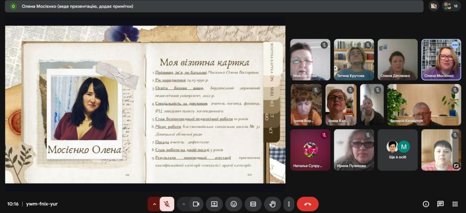This screenshot has height=213, width=466.
Task: Leave the call with red hang-up button
Action: [x=308, y=204]
